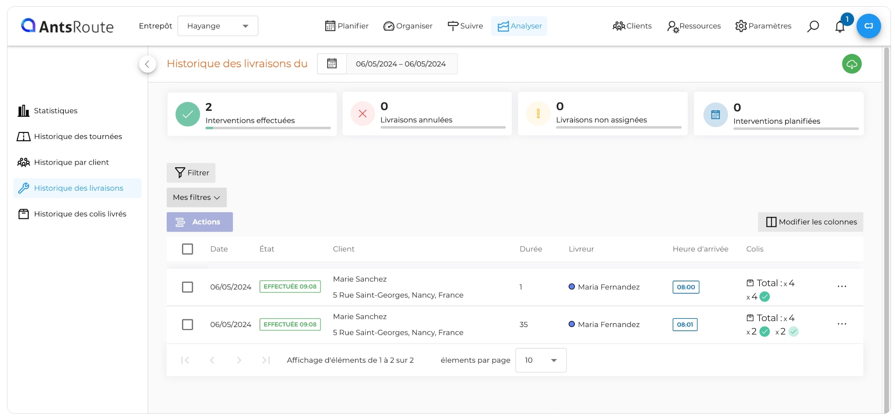Open notifications bell icon
895x420 pixels.
[840, 26]
